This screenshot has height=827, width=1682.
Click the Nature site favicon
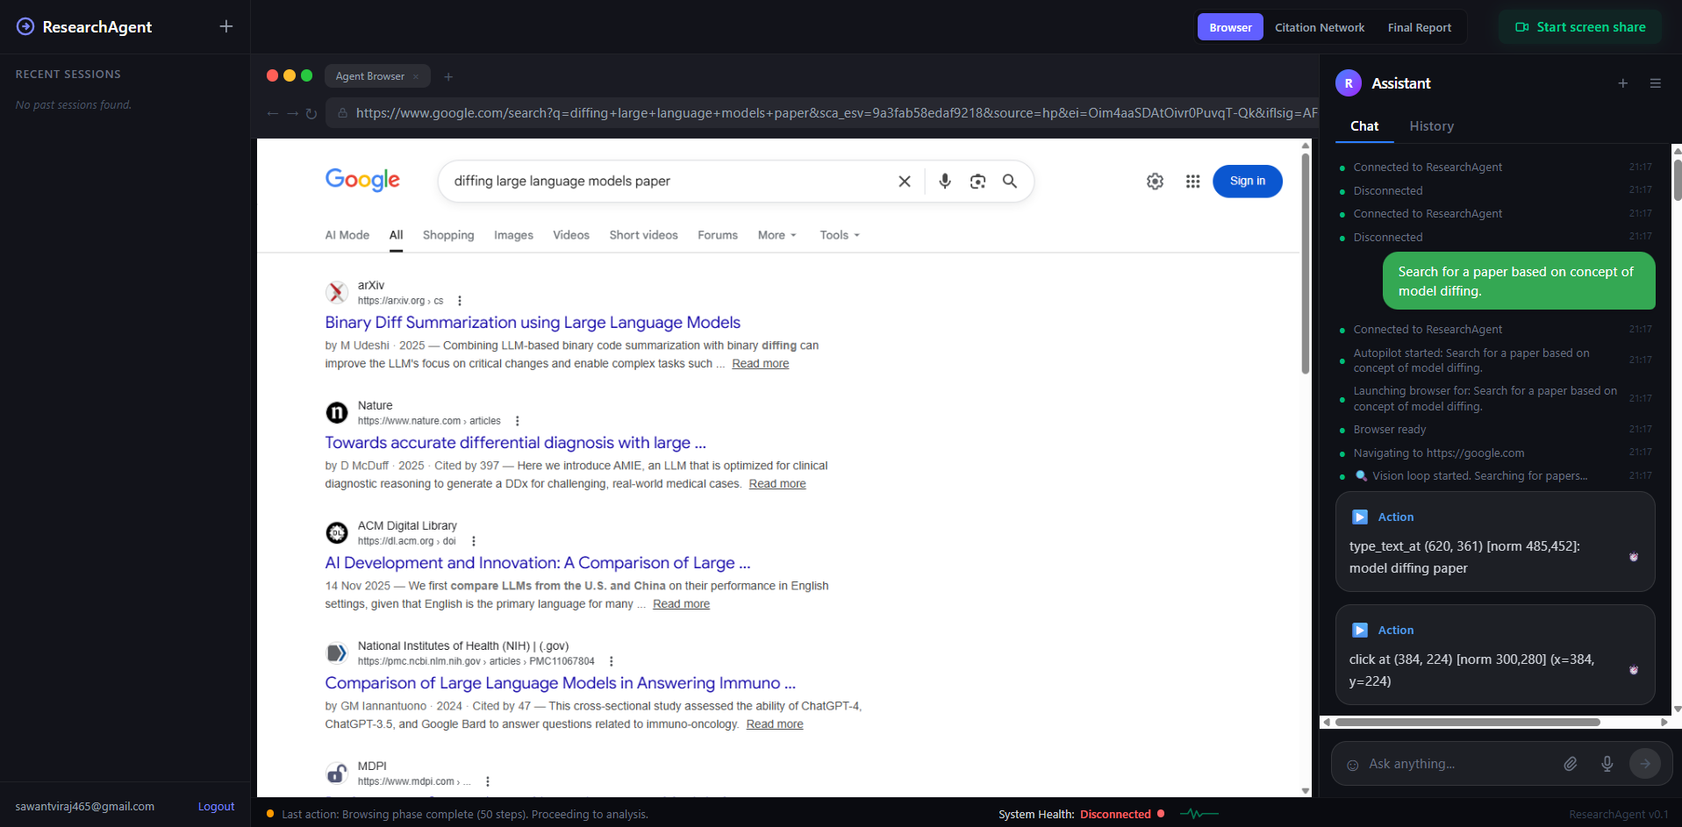[x=337, y=412]
